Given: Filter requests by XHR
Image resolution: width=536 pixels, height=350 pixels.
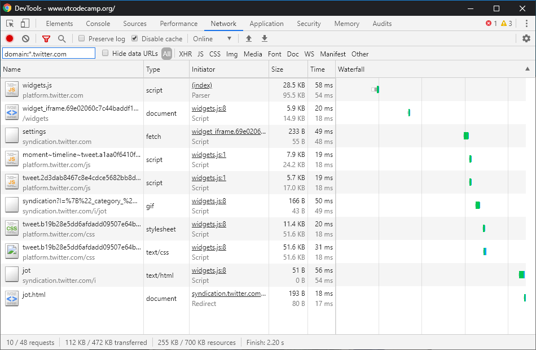Looking at the screenshot, I should [x=185, y=54].
